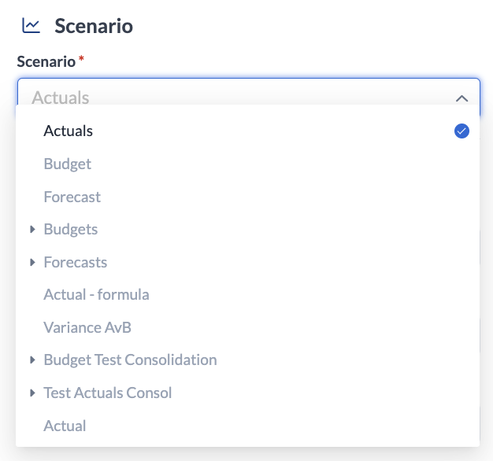The image size is (493, 461).
Task: Pick the Test Actuals Consol entry
Action: [108, 393]
